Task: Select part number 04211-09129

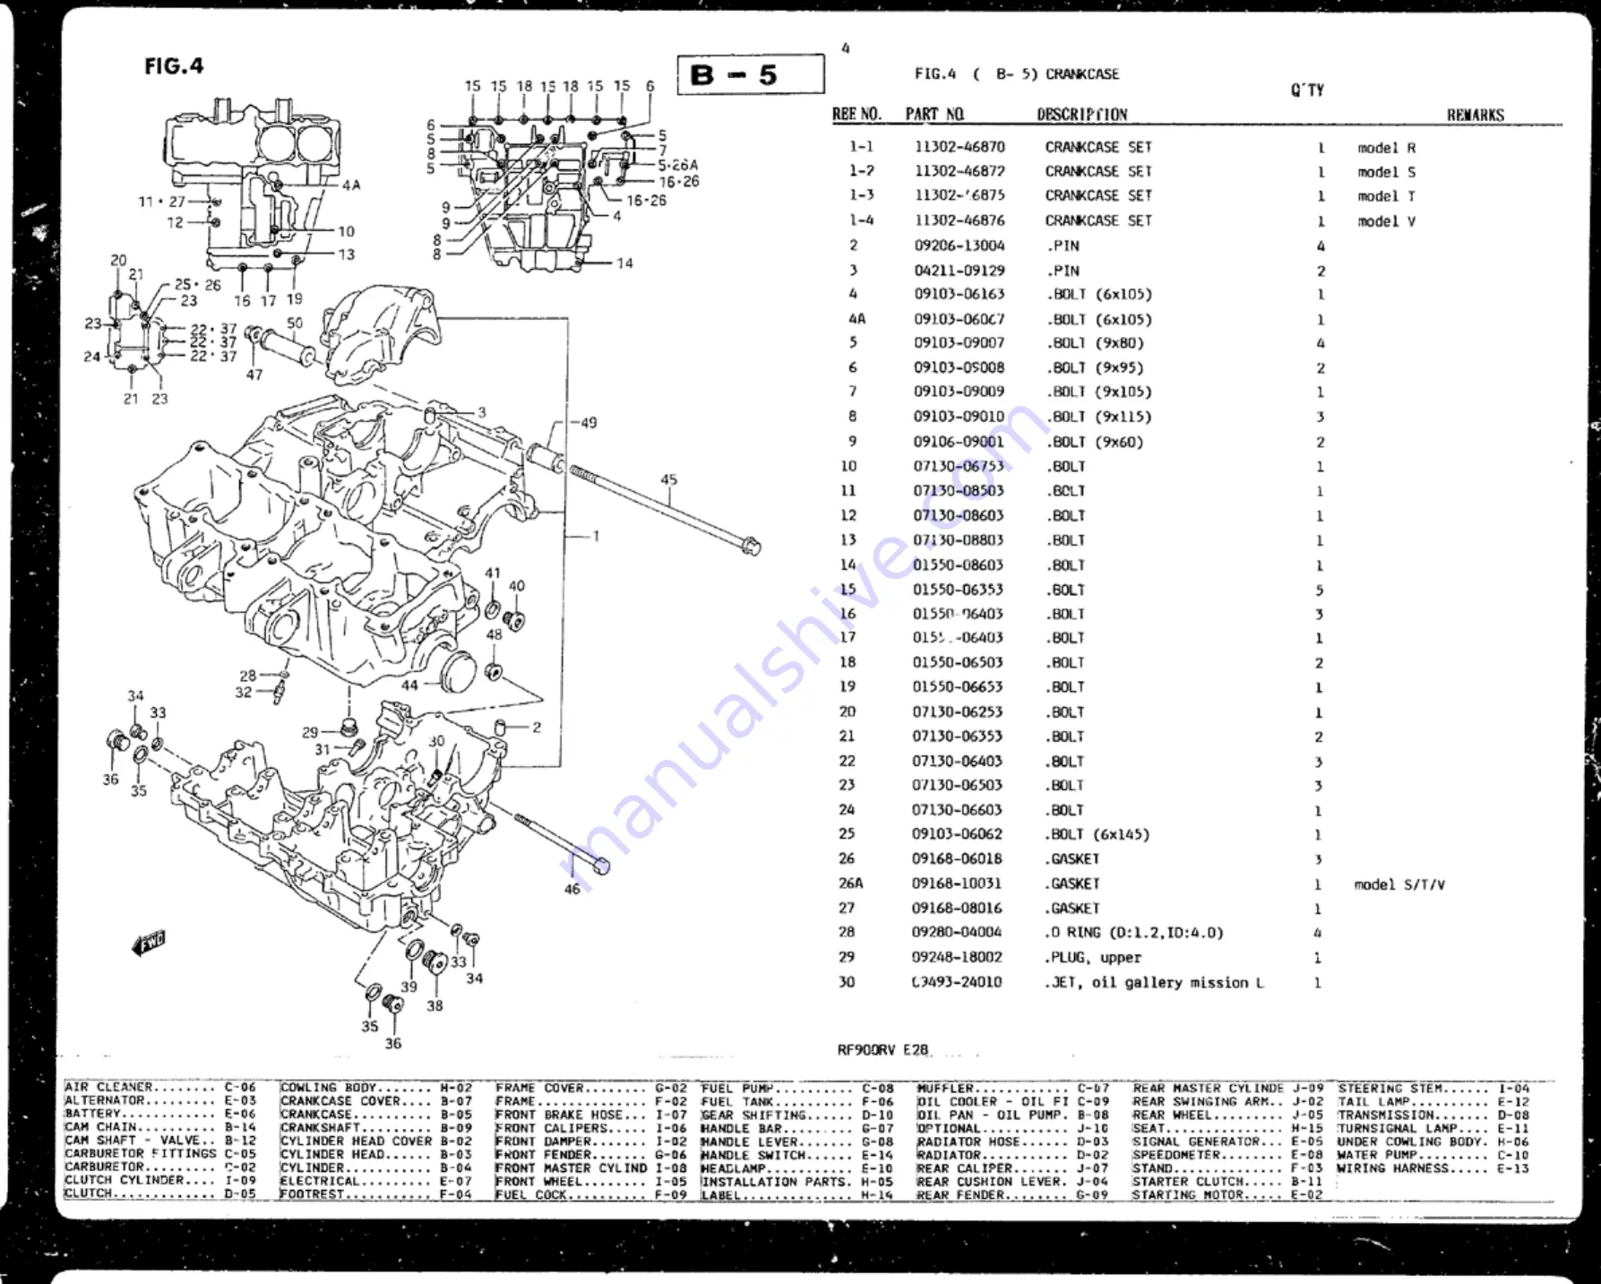Action: tap(960, 270)
